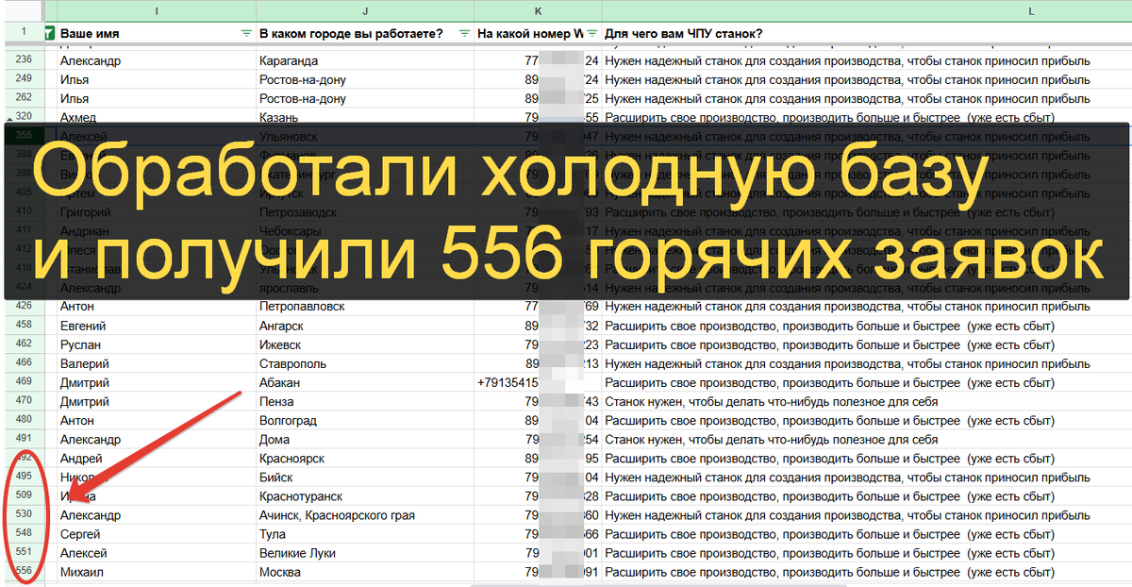Select the column I header
This screenshot has height=587, width=1132.
point(156,9)
